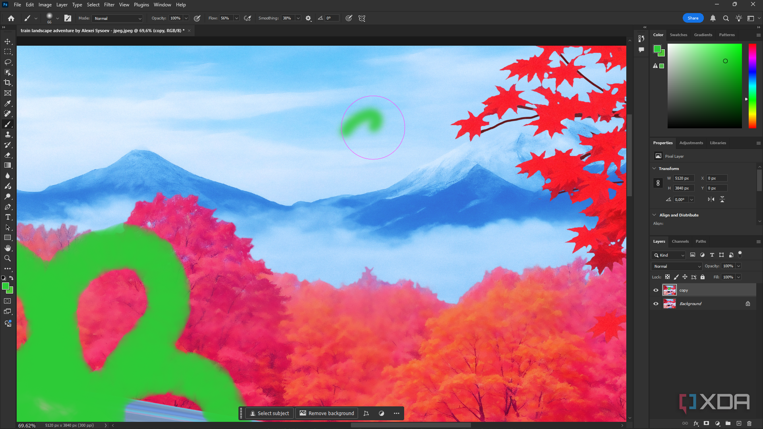The width and height of the screenshot is (763, 429).
Task: Switch to the Adjustments tab
Action: 691,143
